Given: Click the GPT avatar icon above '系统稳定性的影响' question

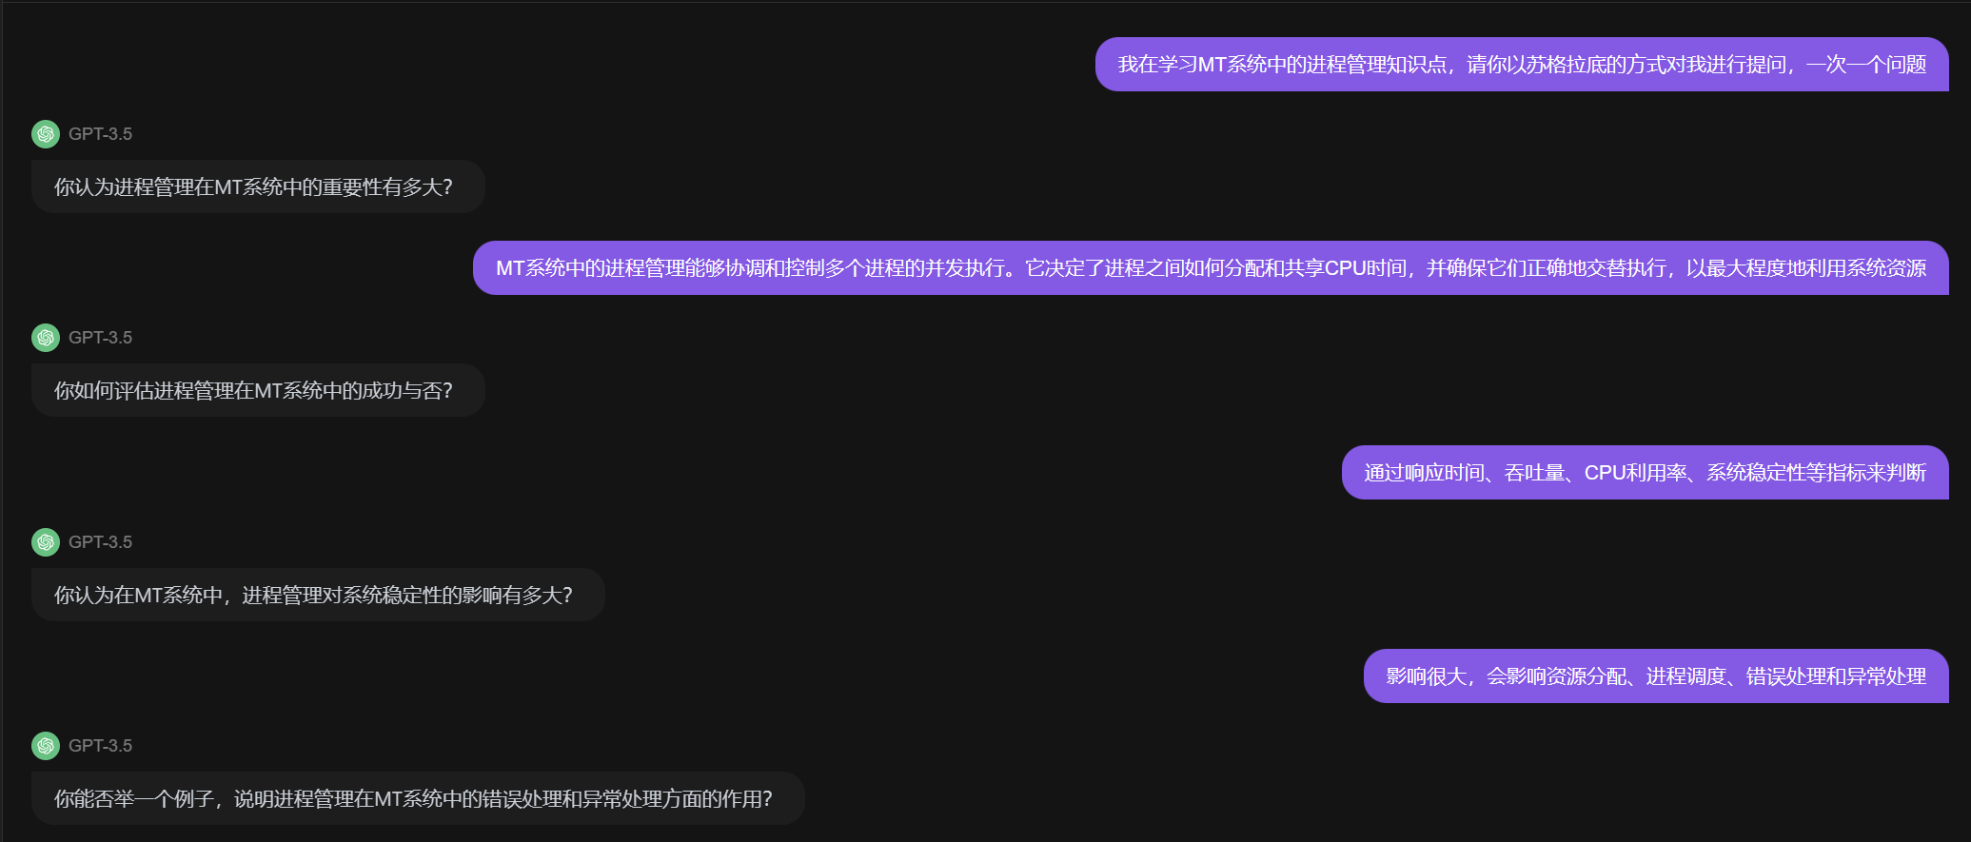Looking at the screenshot, I should tap(46, 542).
